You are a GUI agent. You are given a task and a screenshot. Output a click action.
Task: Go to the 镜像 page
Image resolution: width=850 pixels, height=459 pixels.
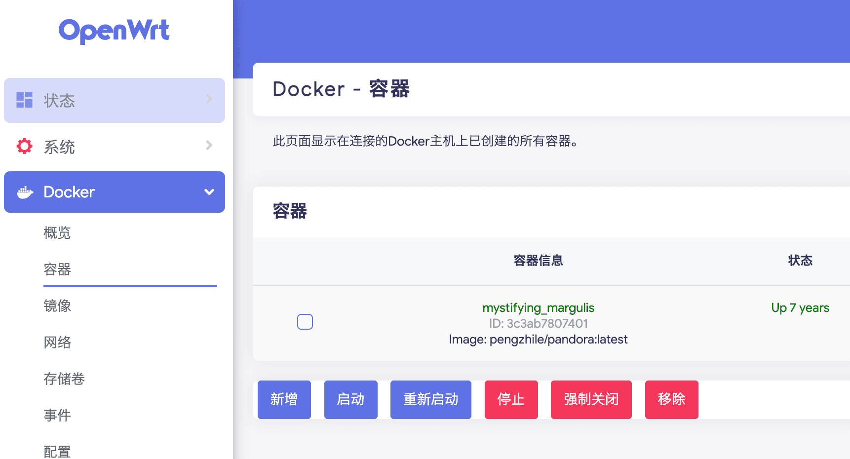57,306
